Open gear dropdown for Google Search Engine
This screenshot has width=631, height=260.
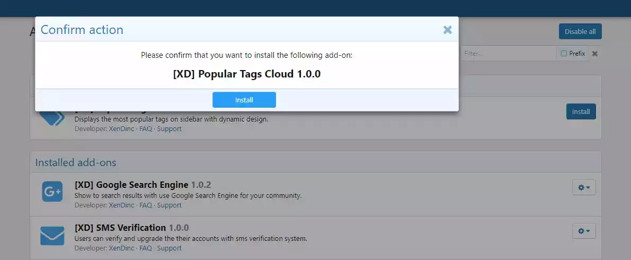click(584, 187)
